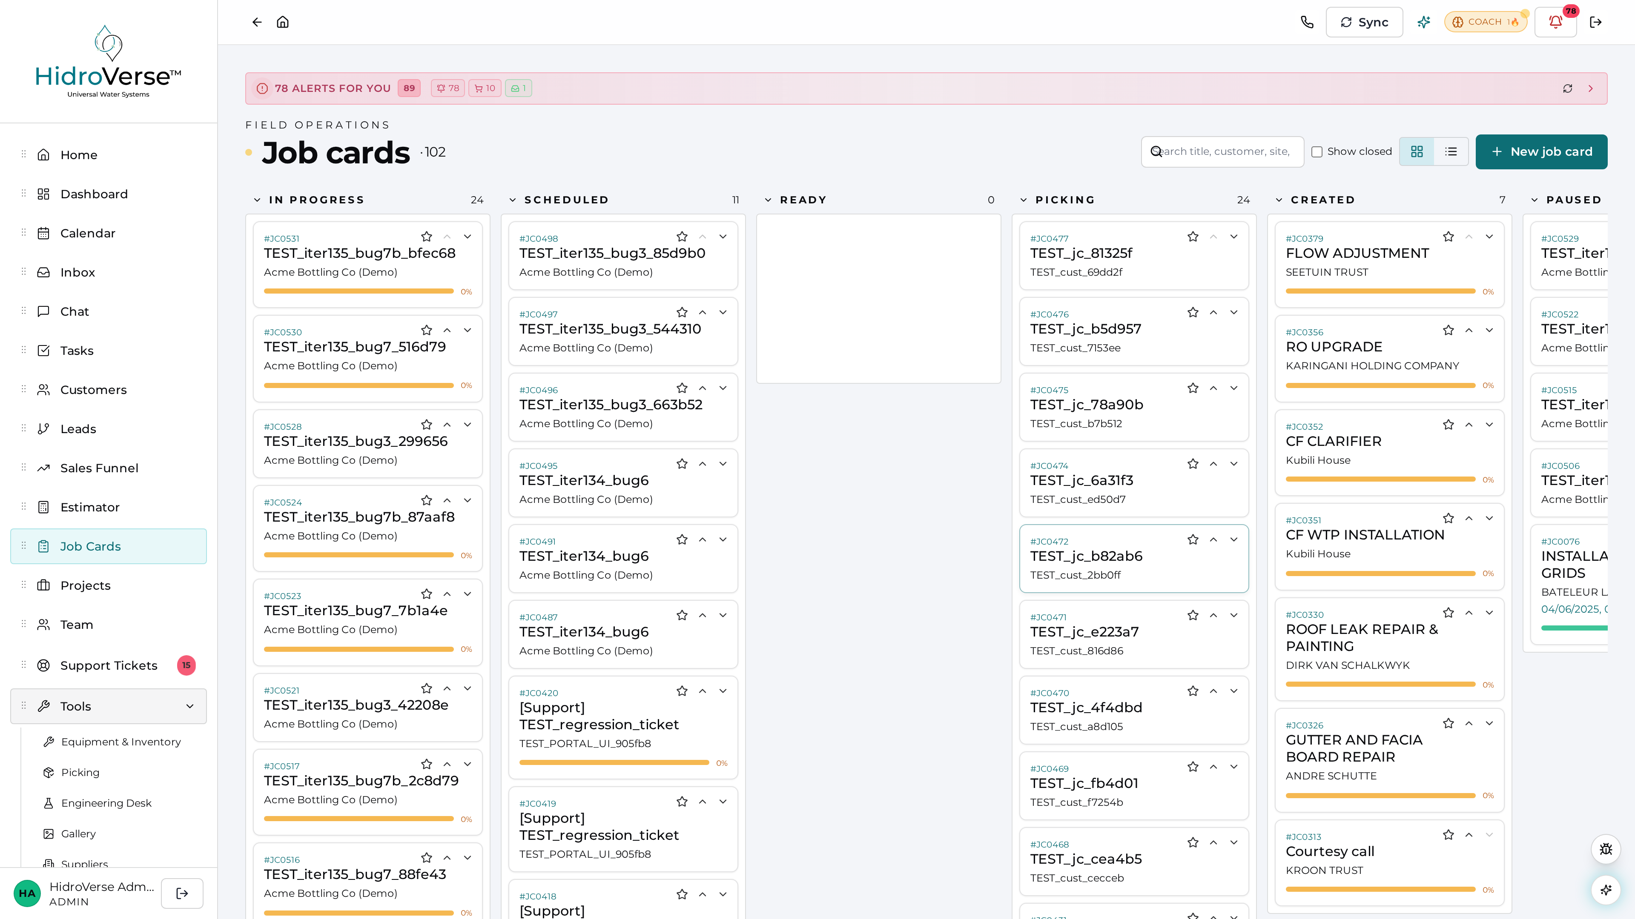Go to home via house icon in top bar
This screenshot has height=919, width=1635.
[x=282, y=22]
